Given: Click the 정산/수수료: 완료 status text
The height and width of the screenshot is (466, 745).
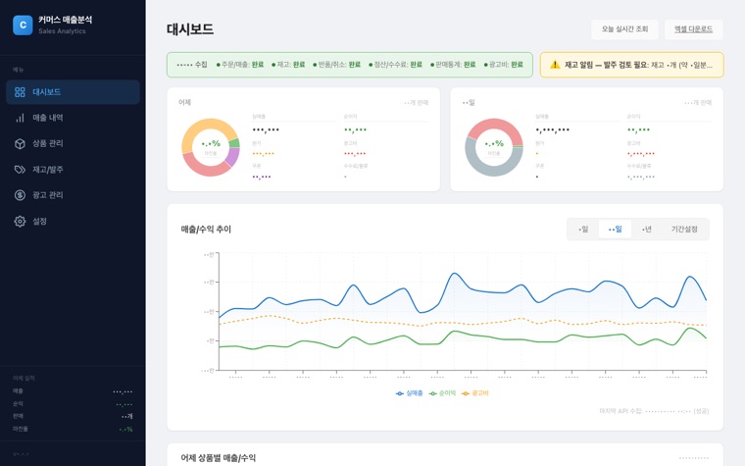Looking at the screenshot, I should pos(396,65).
